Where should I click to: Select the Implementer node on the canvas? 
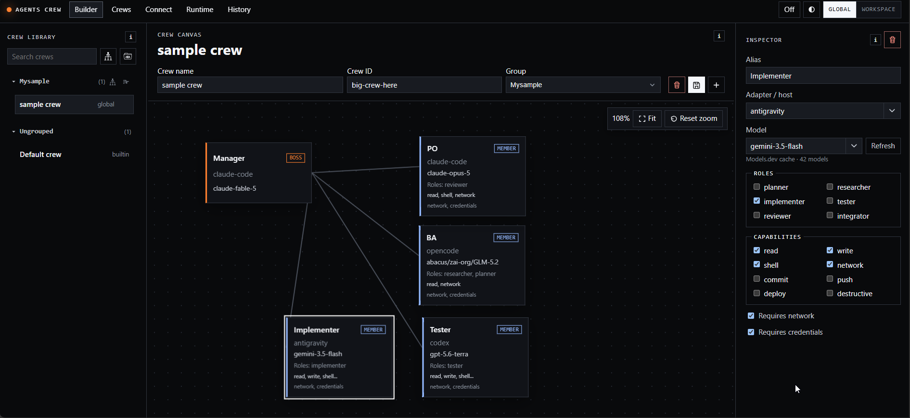(339, 357)
